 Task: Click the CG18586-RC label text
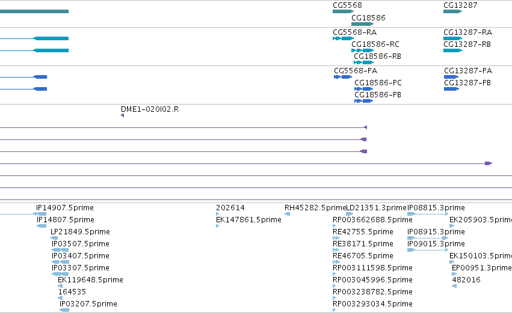coord(375,44)
